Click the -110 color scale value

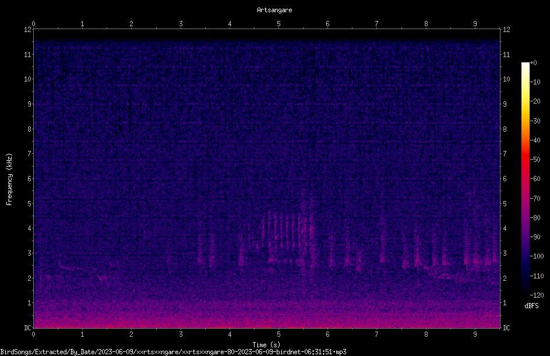click(537, 276)
